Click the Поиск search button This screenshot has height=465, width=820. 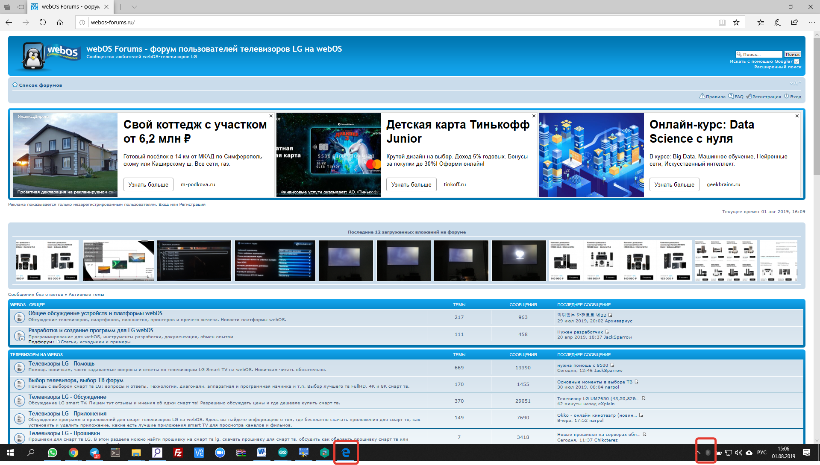pyautogui.click(x=793, y=54)
